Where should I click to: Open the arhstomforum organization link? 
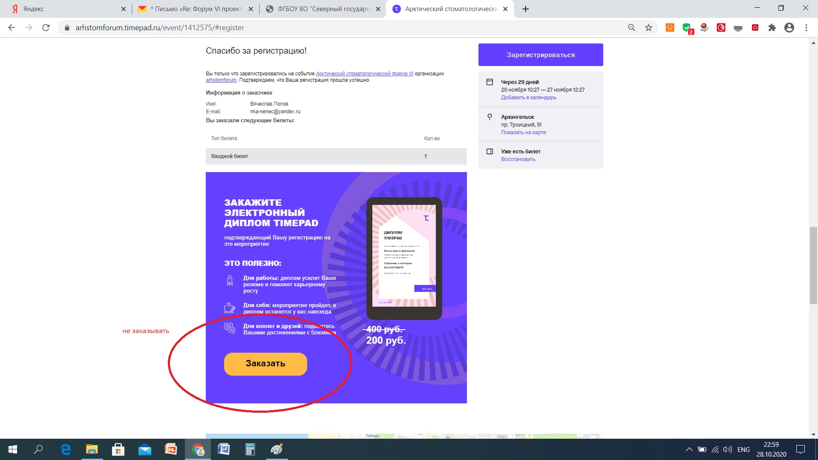[x=221, y=80]
